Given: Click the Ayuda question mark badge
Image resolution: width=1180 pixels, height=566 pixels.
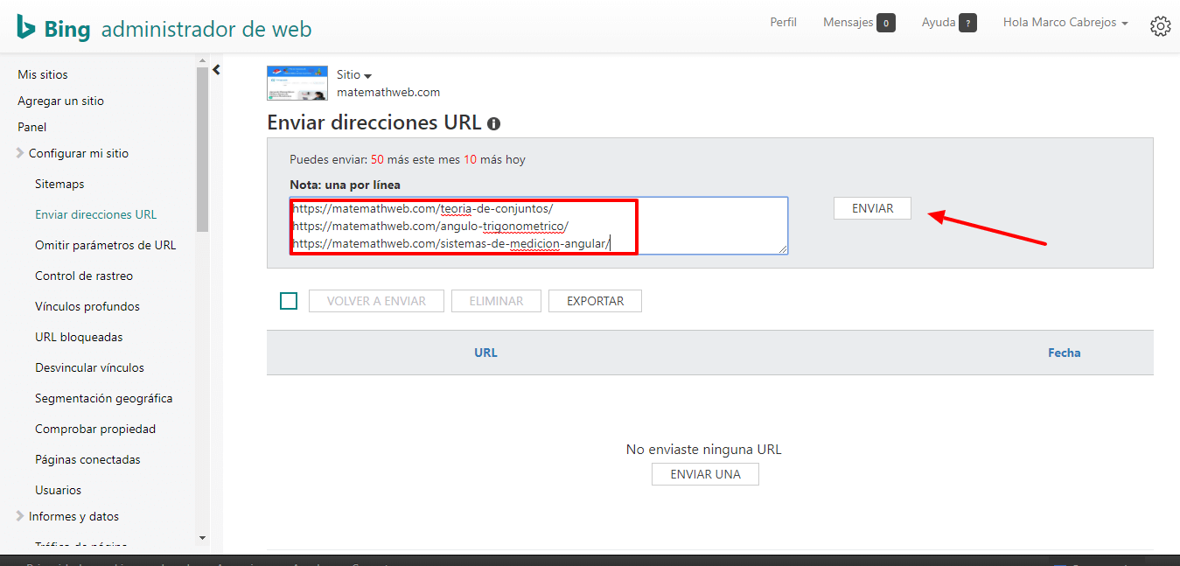Looking at the screenshot, I should (x=967, y=24).
